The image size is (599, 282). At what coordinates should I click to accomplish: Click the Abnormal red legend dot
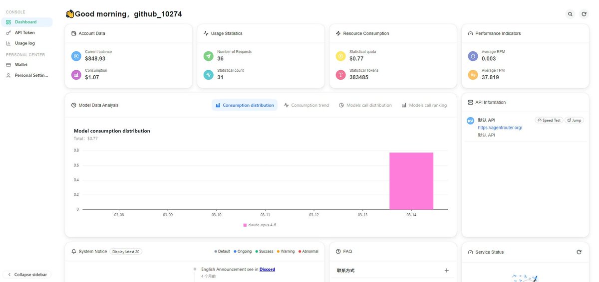coord(300,252)
